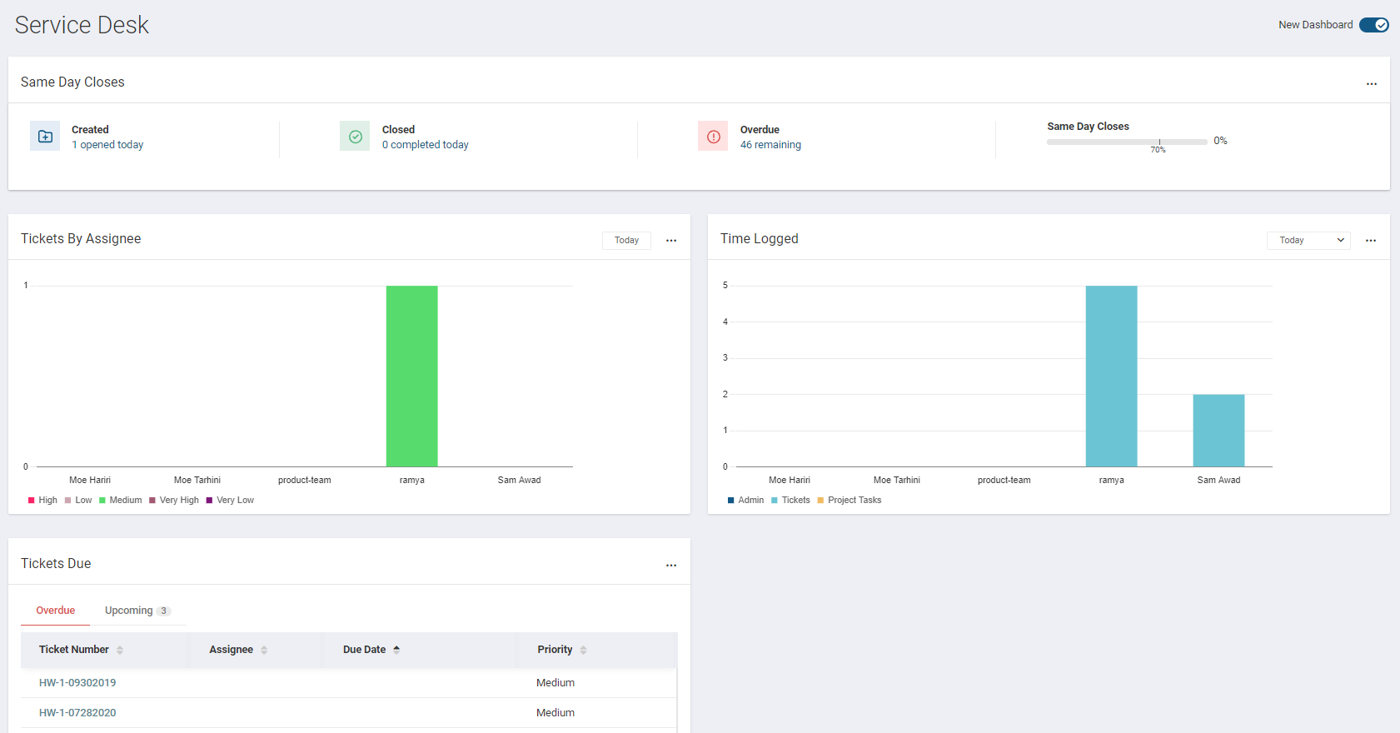Image resolution: width=1400 pixels, height=733 pixels.
Task: Sort by Priority column
Action: [562, 650]
